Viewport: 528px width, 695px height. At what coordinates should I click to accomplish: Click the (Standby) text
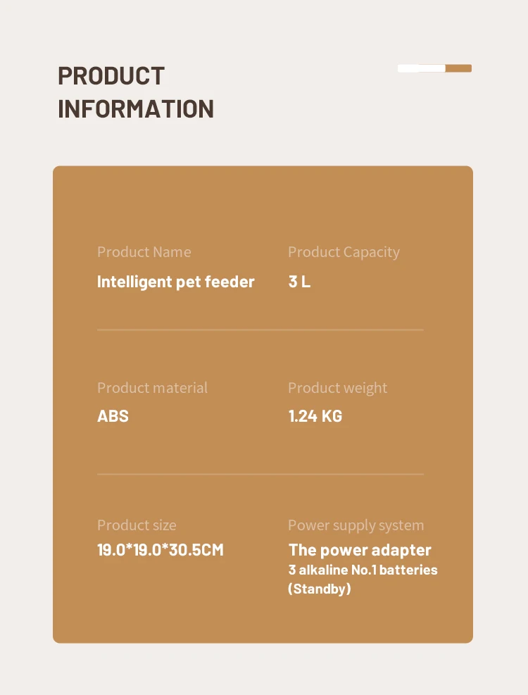(319, 589)
